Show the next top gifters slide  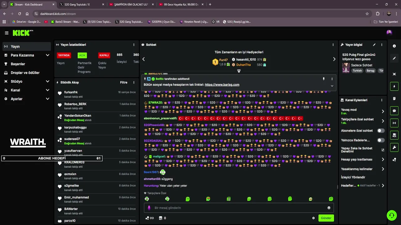(x=334, y=59)
